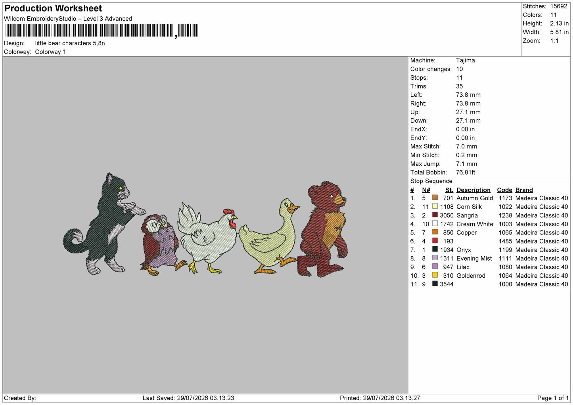This screenshot has height=405, width=573.
Task: Click the Copper color swatch
Action: (435, 232)
